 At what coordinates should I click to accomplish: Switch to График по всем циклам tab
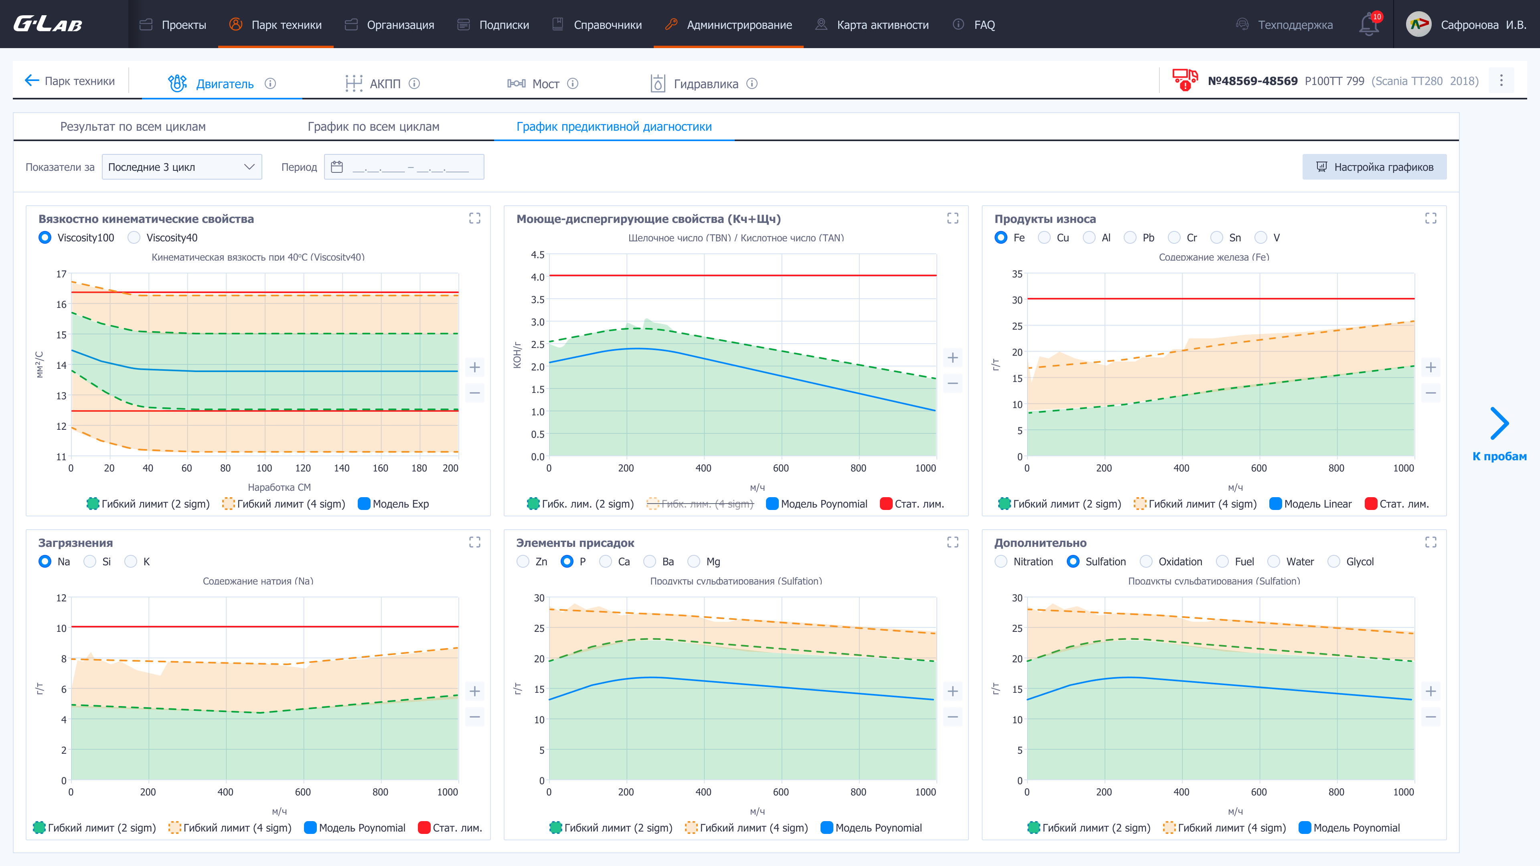373,127
